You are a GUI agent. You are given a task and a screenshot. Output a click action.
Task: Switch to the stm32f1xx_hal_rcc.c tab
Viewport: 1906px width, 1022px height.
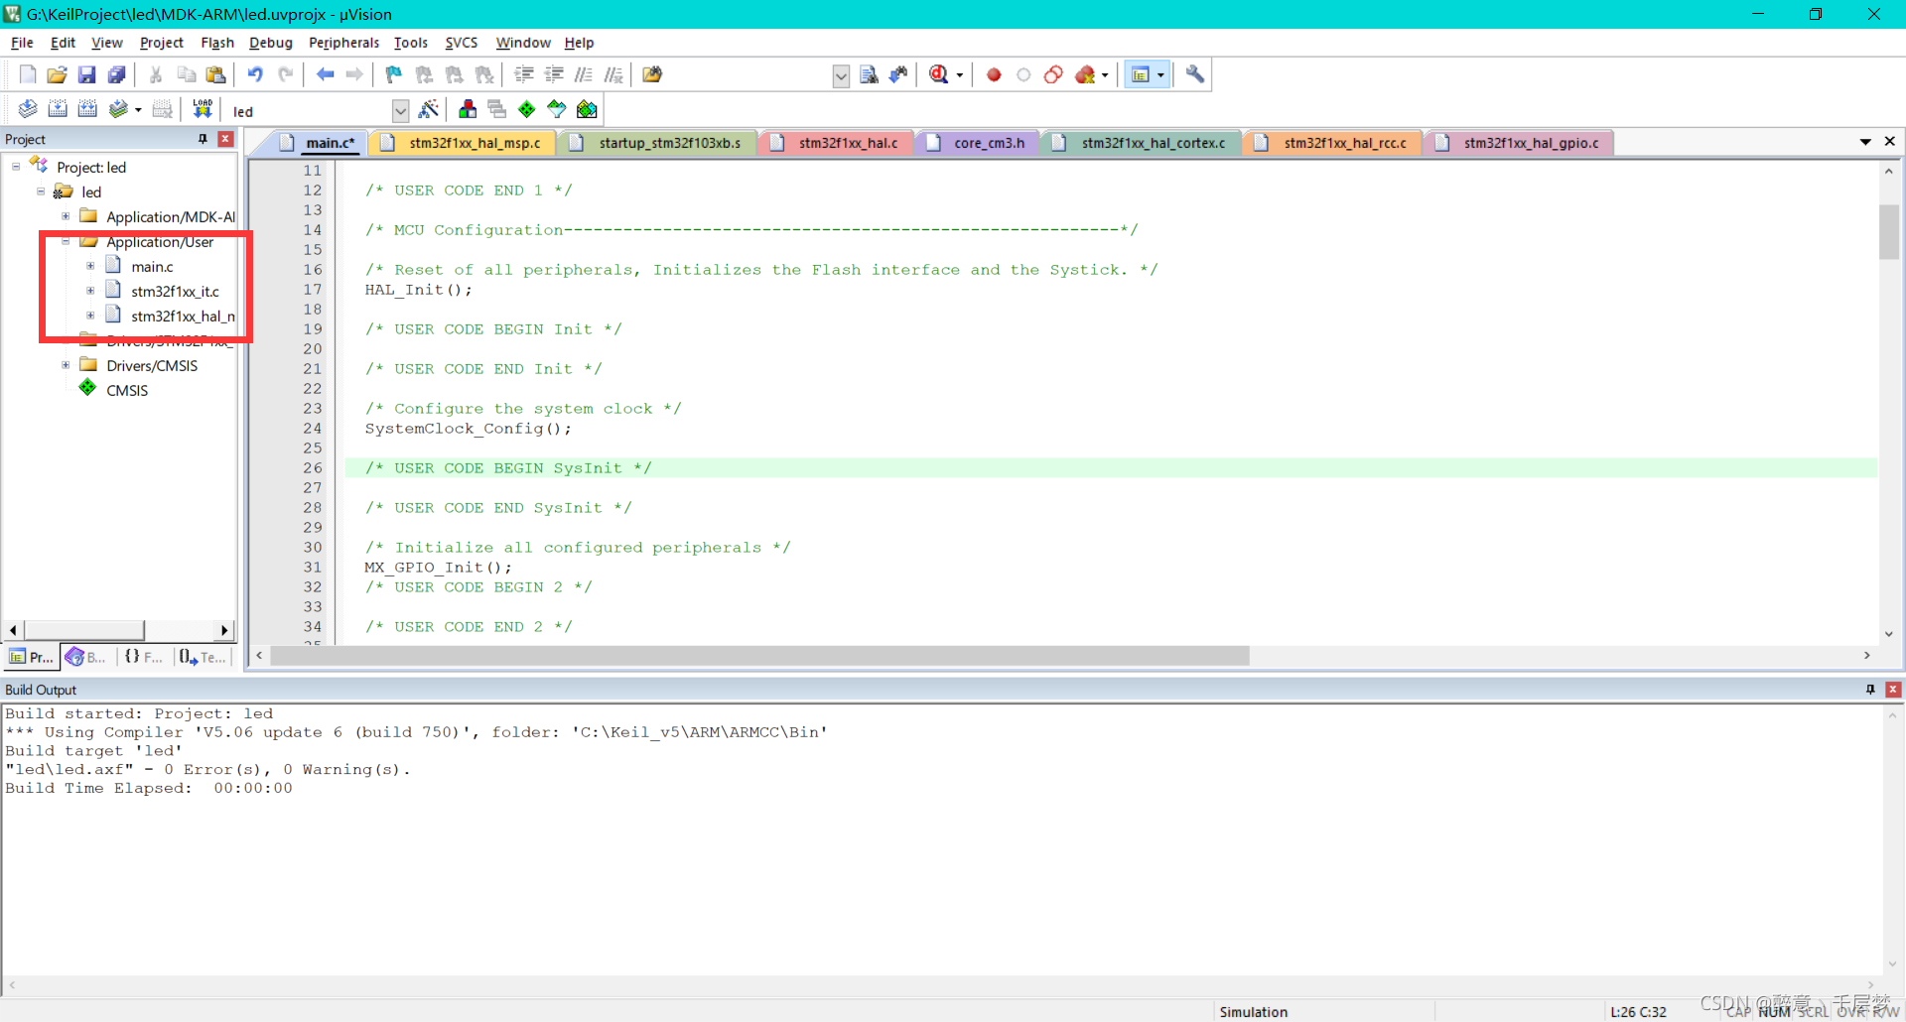click(1334, 143)
